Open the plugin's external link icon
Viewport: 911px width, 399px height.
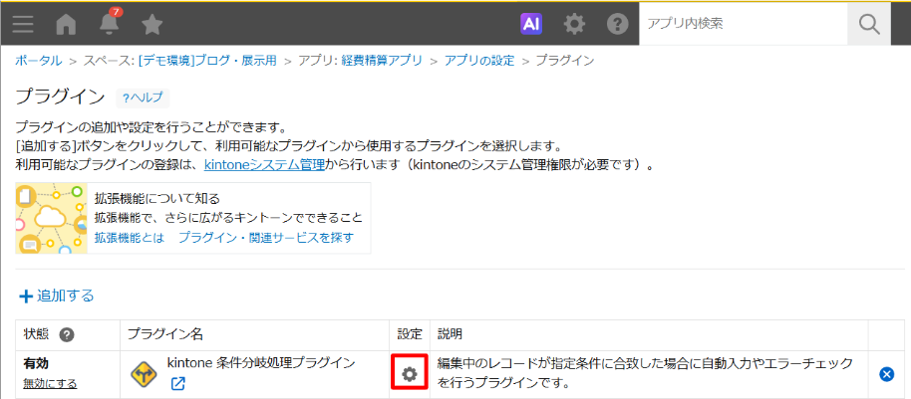[177, 384]
